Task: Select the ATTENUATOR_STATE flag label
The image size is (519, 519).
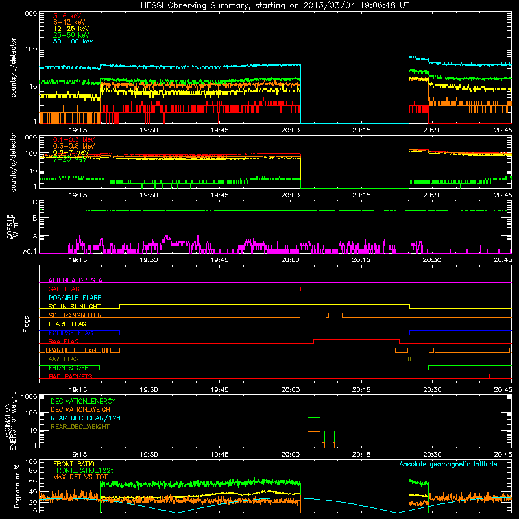Action: (78, 280)
